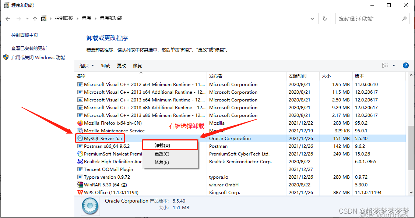Click 控制面板 in the breadcrumb path
The height and width of the screenshot is (218, 415).
pyautogui.click(x=64, y=18)
